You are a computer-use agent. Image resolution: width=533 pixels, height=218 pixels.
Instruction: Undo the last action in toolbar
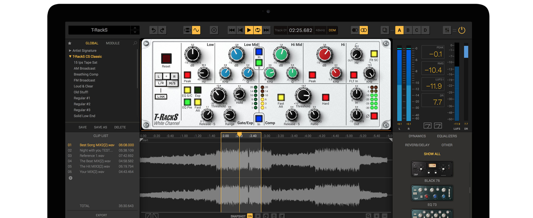point(154,30)
